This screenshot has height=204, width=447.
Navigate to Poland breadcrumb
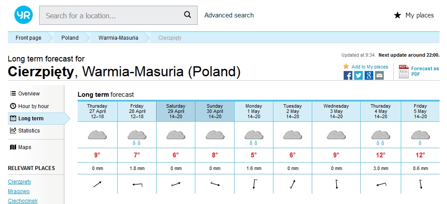[x=70, y=38]
